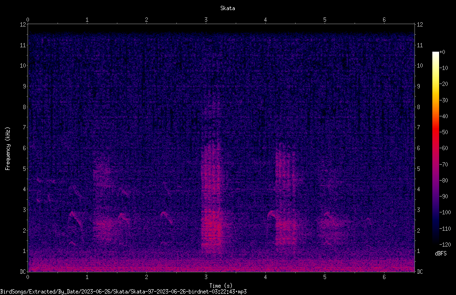Viewport: 456px width, 295px height.
Task: Click "3" on the left frequency axis
Action: pyautogui.click(x=25, y=210)
